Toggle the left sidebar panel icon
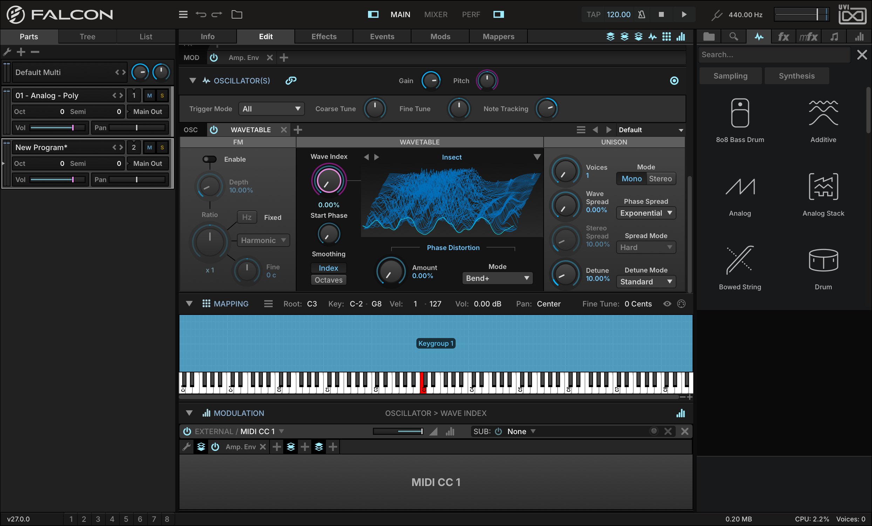 [373, 14]
